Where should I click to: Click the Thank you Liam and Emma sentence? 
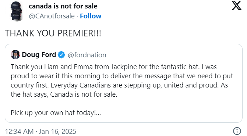[x=105, y=67]
